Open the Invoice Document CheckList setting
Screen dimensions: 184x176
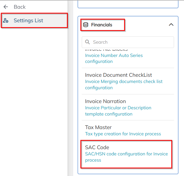[x=118, y=75]
